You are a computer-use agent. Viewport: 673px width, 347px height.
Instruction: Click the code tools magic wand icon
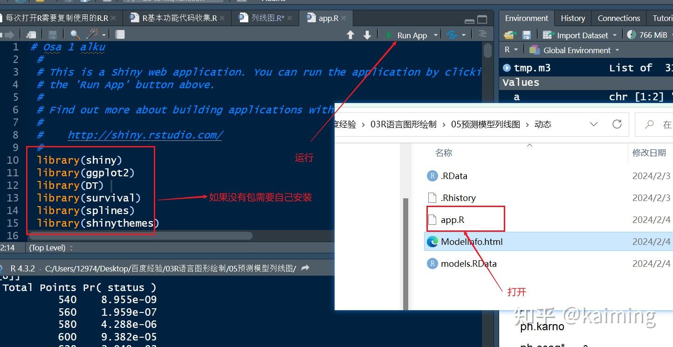click(x=93, y=35)
